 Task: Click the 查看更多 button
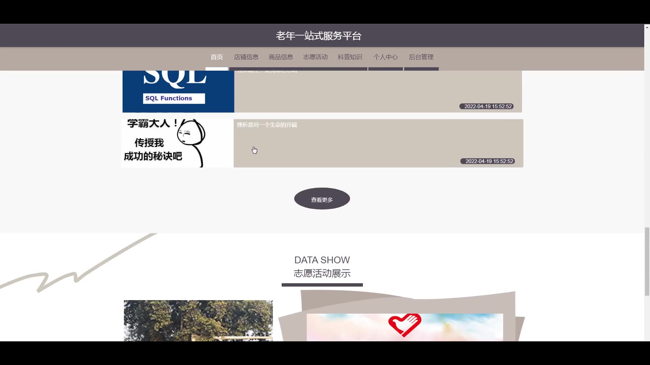[322, 199]
